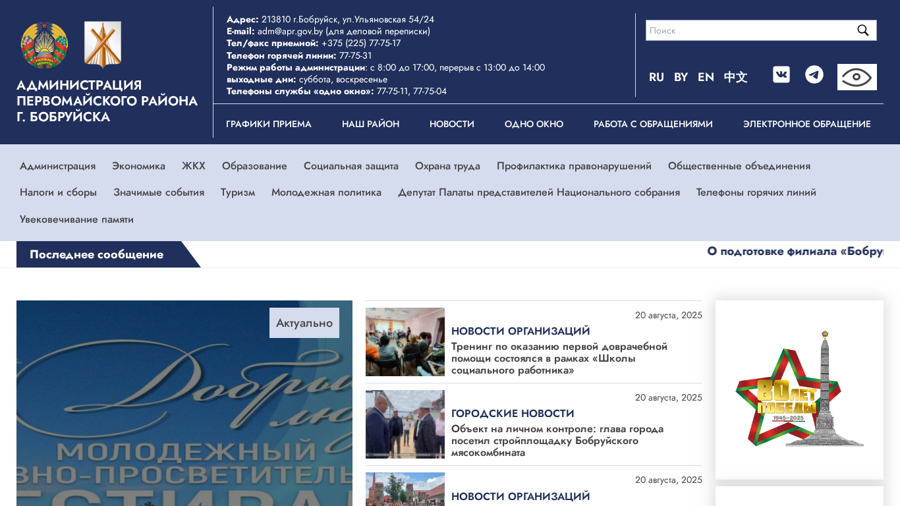Click the adm@apr.gov.by email address

(290, 31)
